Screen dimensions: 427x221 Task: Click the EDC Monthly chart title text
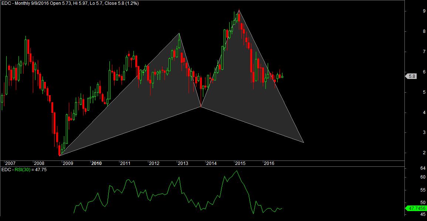70,3
